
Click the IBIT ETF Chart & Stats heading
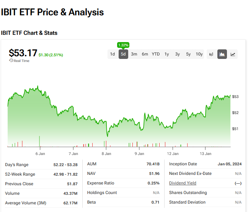29,33
